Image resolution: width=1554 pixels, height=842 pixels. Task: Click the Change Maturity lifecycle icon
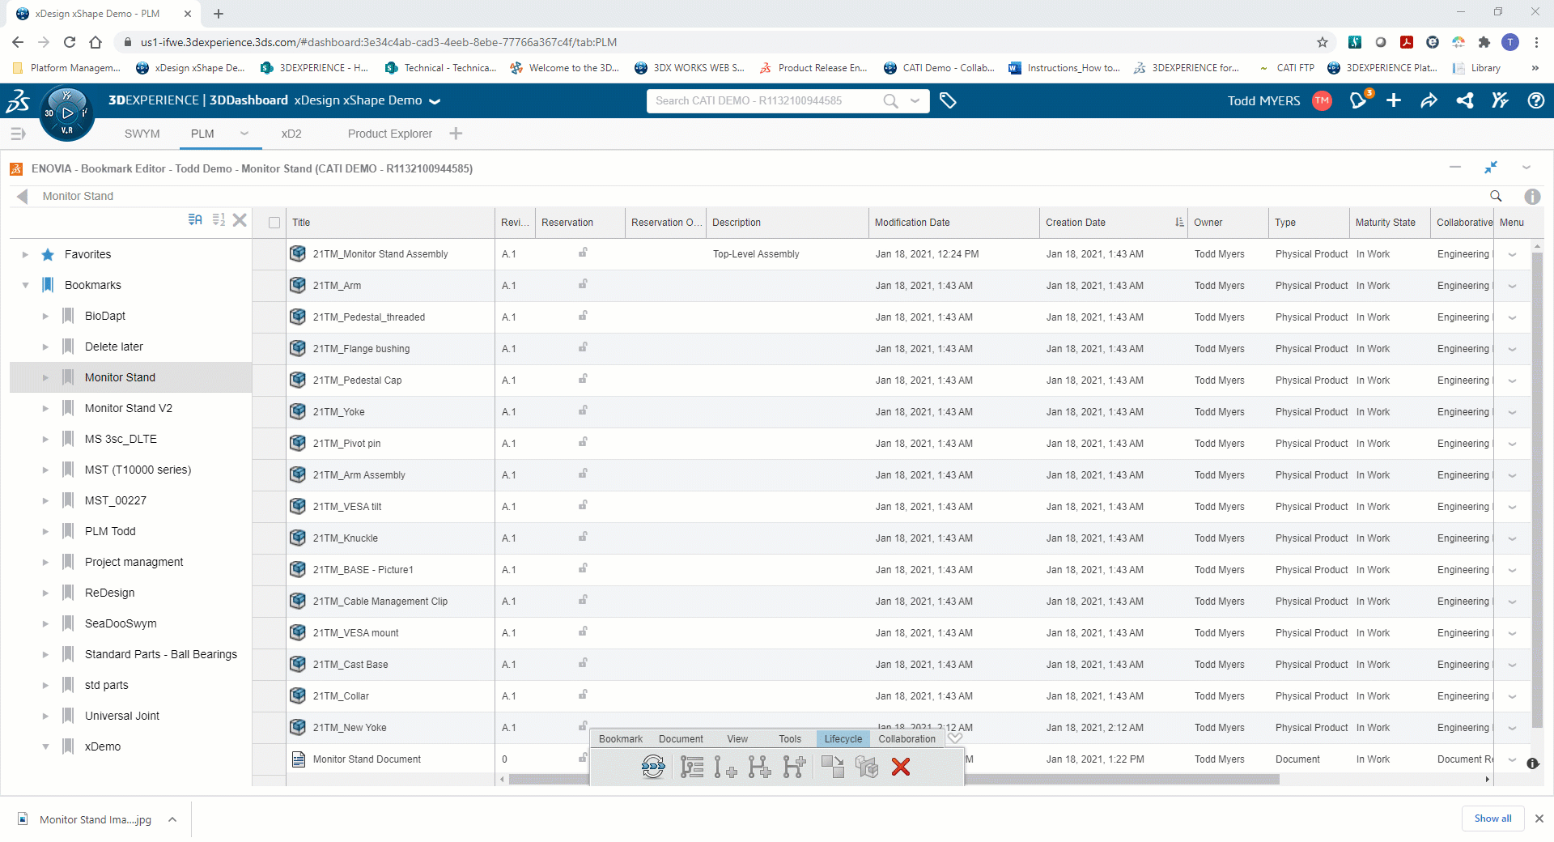[653, 766]
